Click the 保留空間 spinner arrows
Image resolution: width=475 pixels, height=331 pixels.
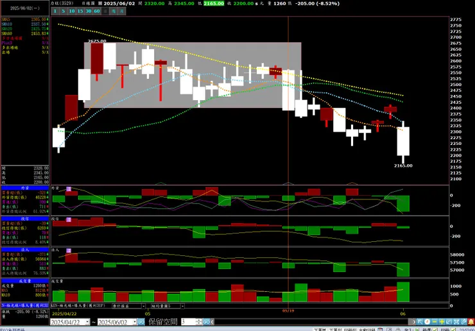tap(199, 322)
